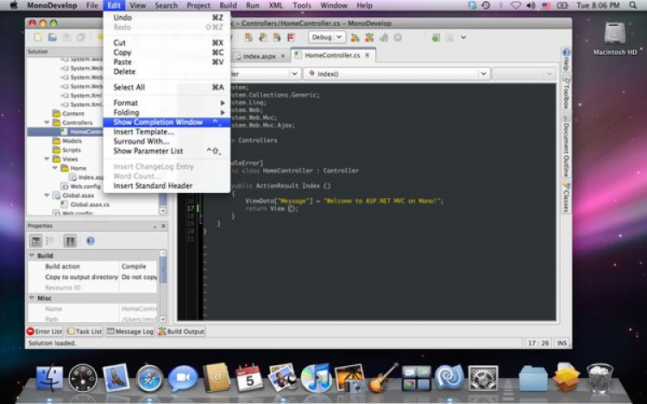Screen dimensions: 647x404
Task: Click the help icon in Properties panel
Action: pos(90,241)
